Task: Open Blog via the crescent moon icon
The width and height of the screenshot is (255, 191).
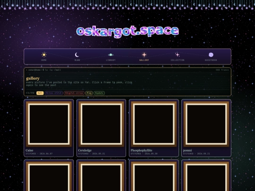Action: point(77,55)
